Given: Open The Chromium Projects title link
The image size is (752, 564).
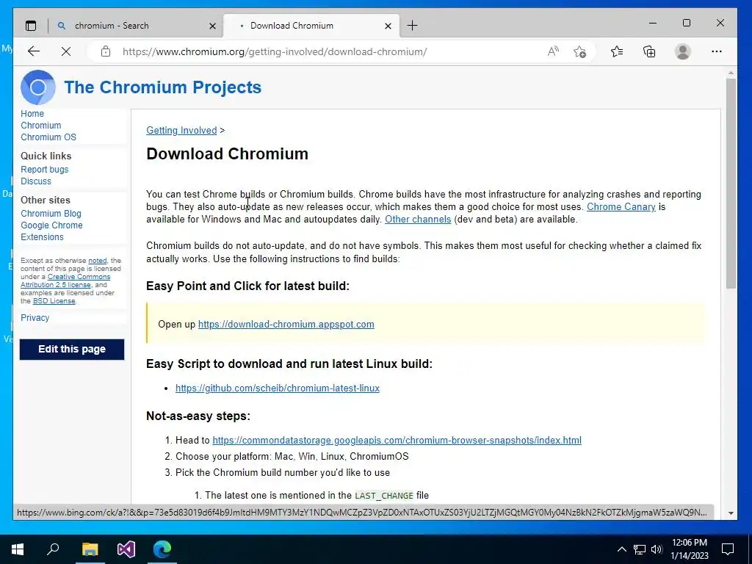Looking at the screenshot, I should (162, 87).
